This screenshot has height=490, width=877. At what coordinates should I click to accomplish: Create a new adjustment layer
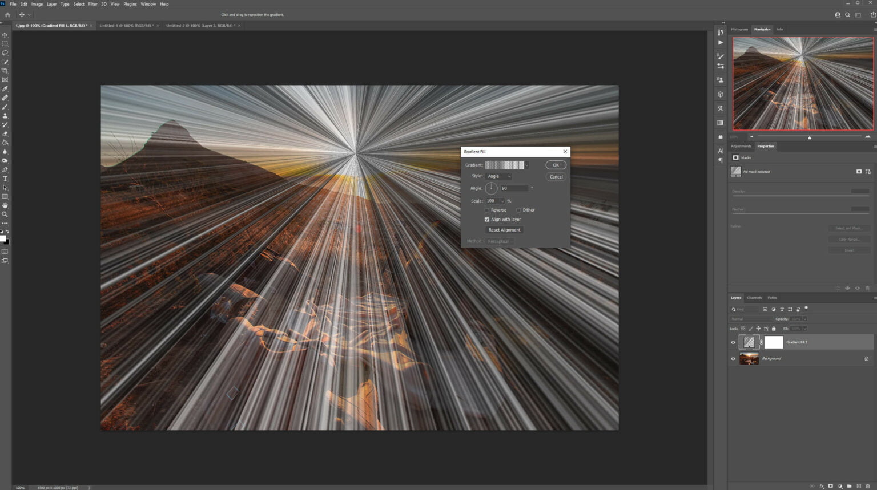pyautogui.click(x=839, y=486)
